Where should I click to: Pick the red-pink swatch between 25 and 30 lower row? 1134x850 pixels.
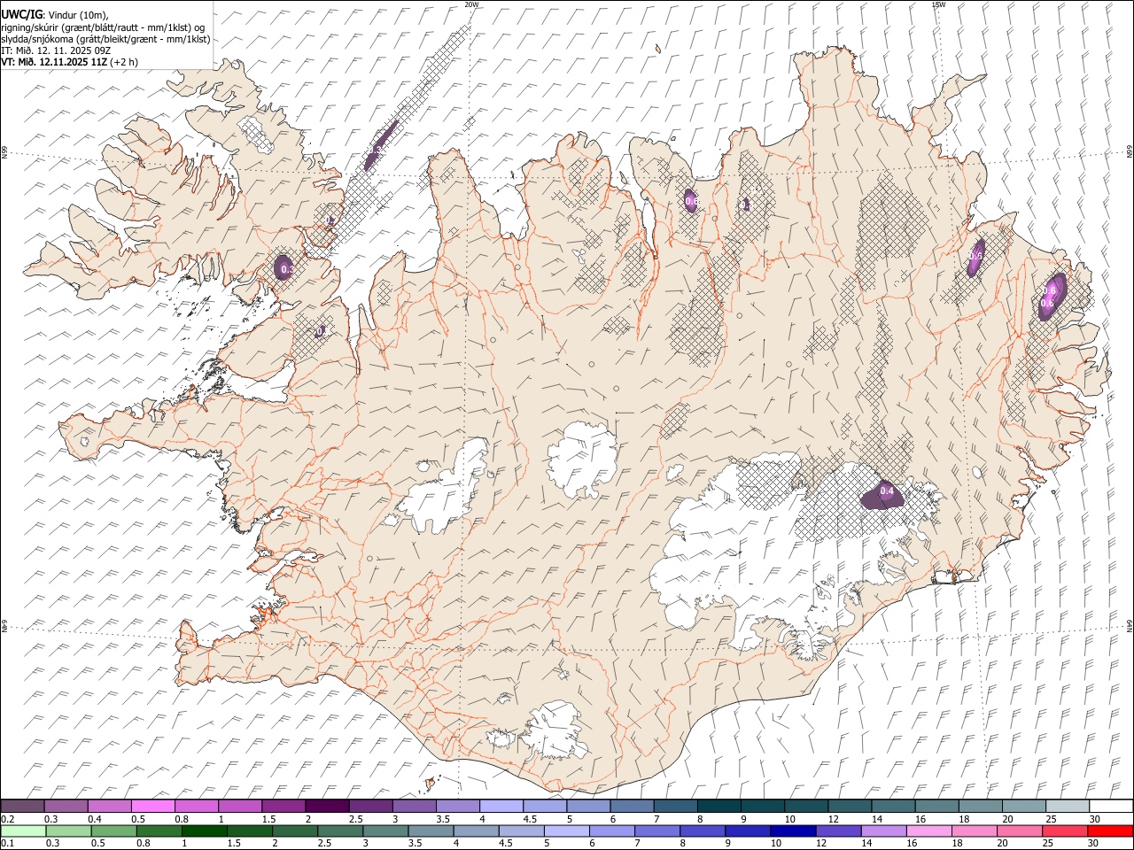pyautogui.click(x=1064, y=831)
